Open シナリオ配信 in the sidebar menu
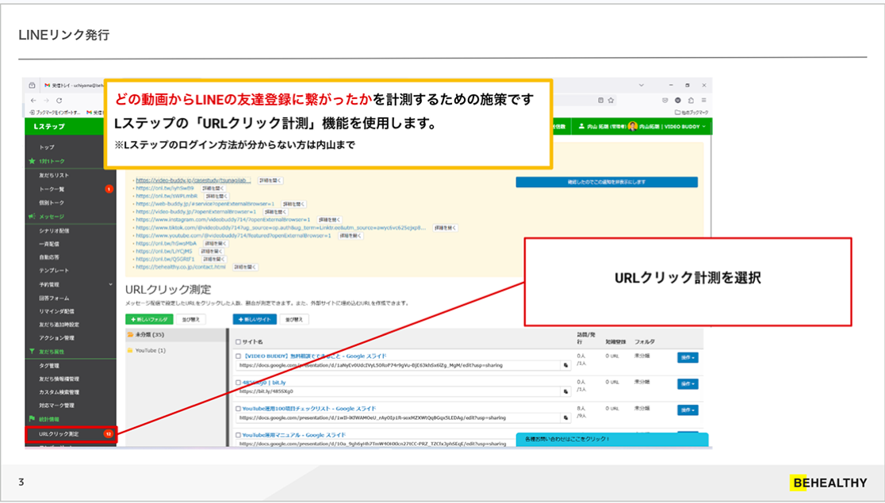 click(x=54, y=231)
